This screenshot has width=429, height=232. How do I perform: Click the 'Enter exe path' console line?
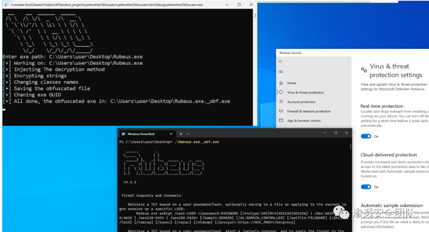[73, 57]
